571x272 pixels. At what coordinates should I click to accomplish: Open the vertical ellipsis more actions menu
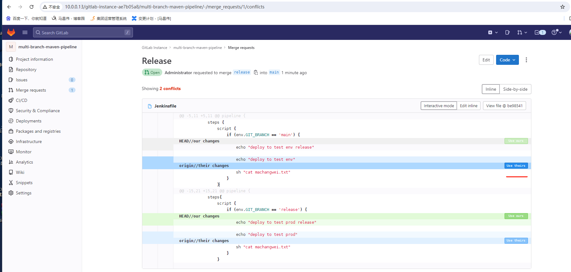(x=526, y=60)
